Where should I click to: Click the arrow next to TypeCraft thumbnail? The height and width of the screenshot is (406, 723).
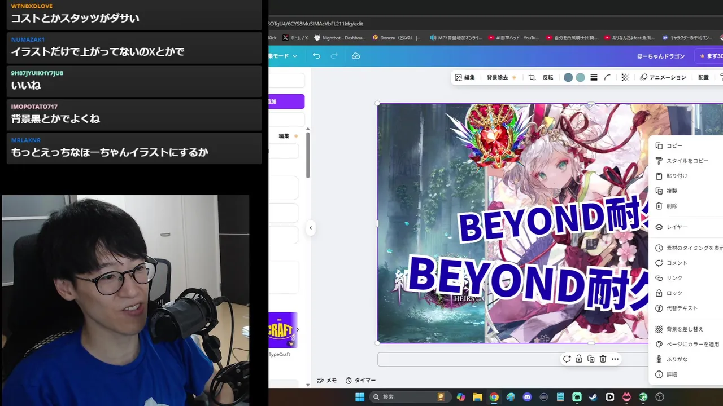[298, 330]
